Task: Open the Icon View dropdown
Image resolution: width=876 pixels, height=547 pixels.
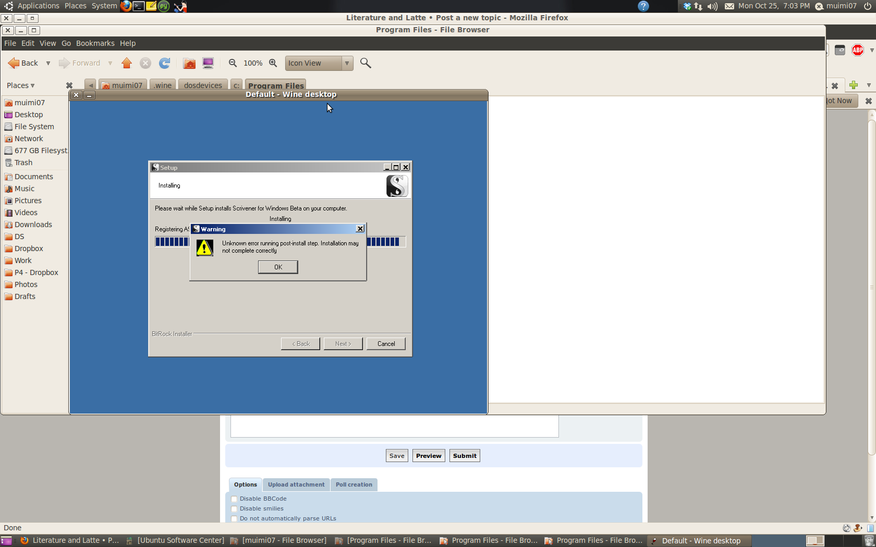Action: (319, 63)
